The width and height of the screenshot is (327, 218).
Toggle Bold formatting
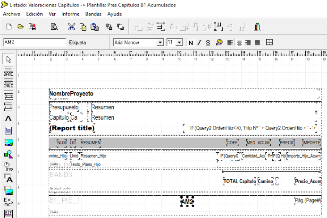(191, 43)
